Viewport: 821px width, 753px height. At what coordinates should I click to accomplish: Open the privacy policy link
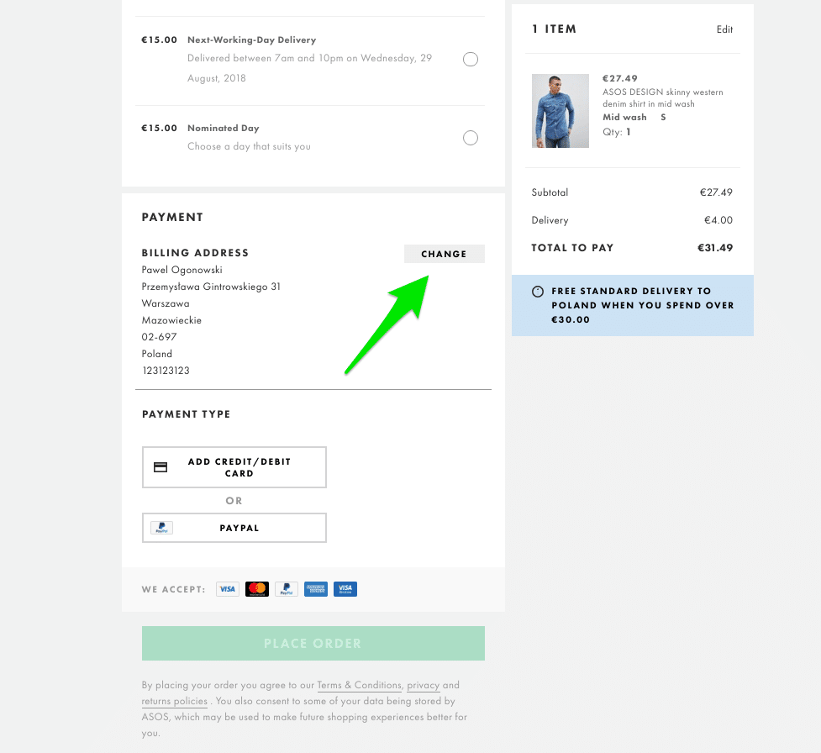(x=423, y=685)
